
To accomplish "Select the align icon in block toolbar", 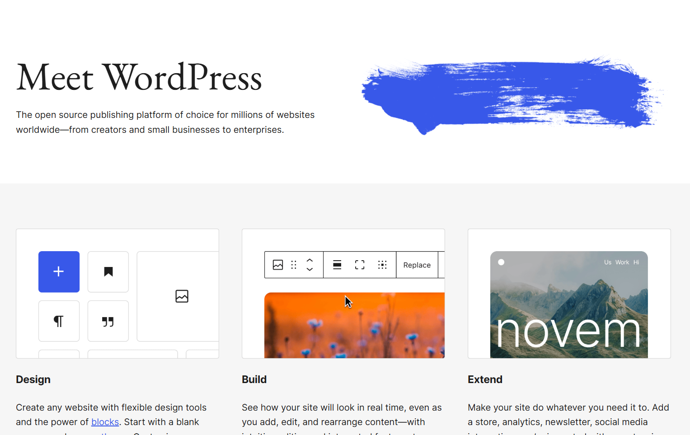I will [x=337, y=265].
